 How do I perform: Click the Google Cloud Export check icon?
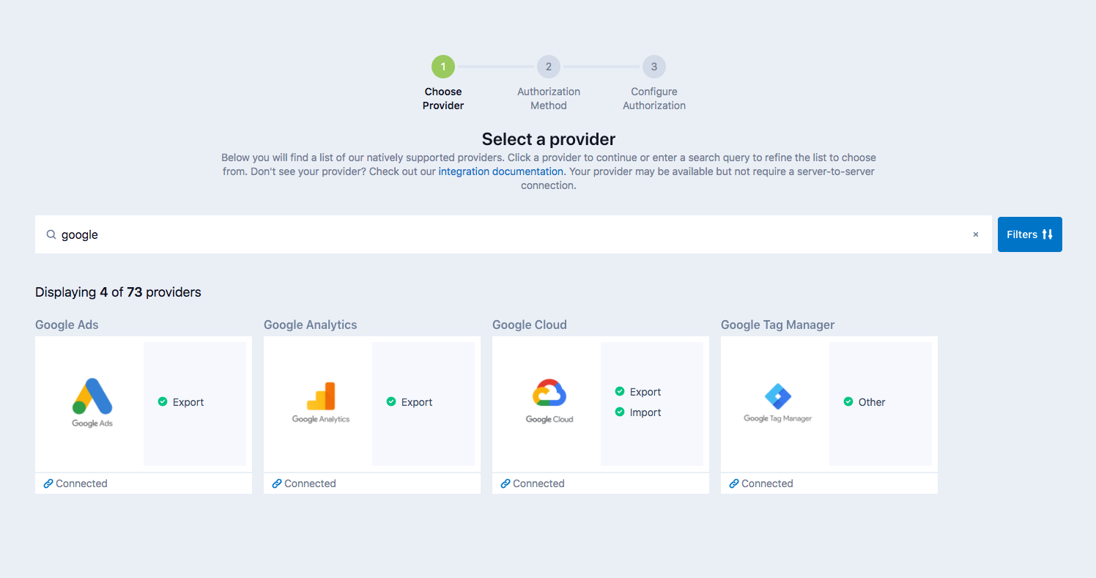click(x=620, y=391)
